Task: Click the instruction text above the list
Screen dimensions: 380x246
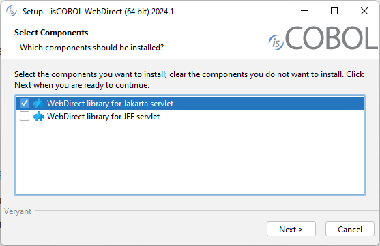Action: [189, 80]
